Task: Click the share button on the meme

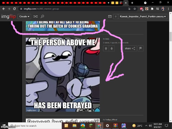Action: pyautogui.click(x=130, y=48)
